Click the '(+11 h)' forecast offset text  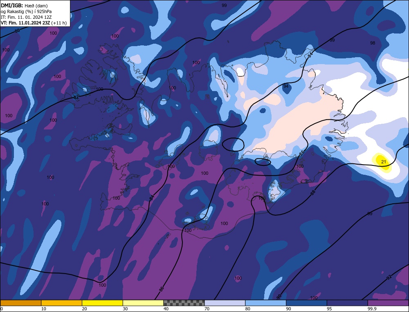(59, 23)
